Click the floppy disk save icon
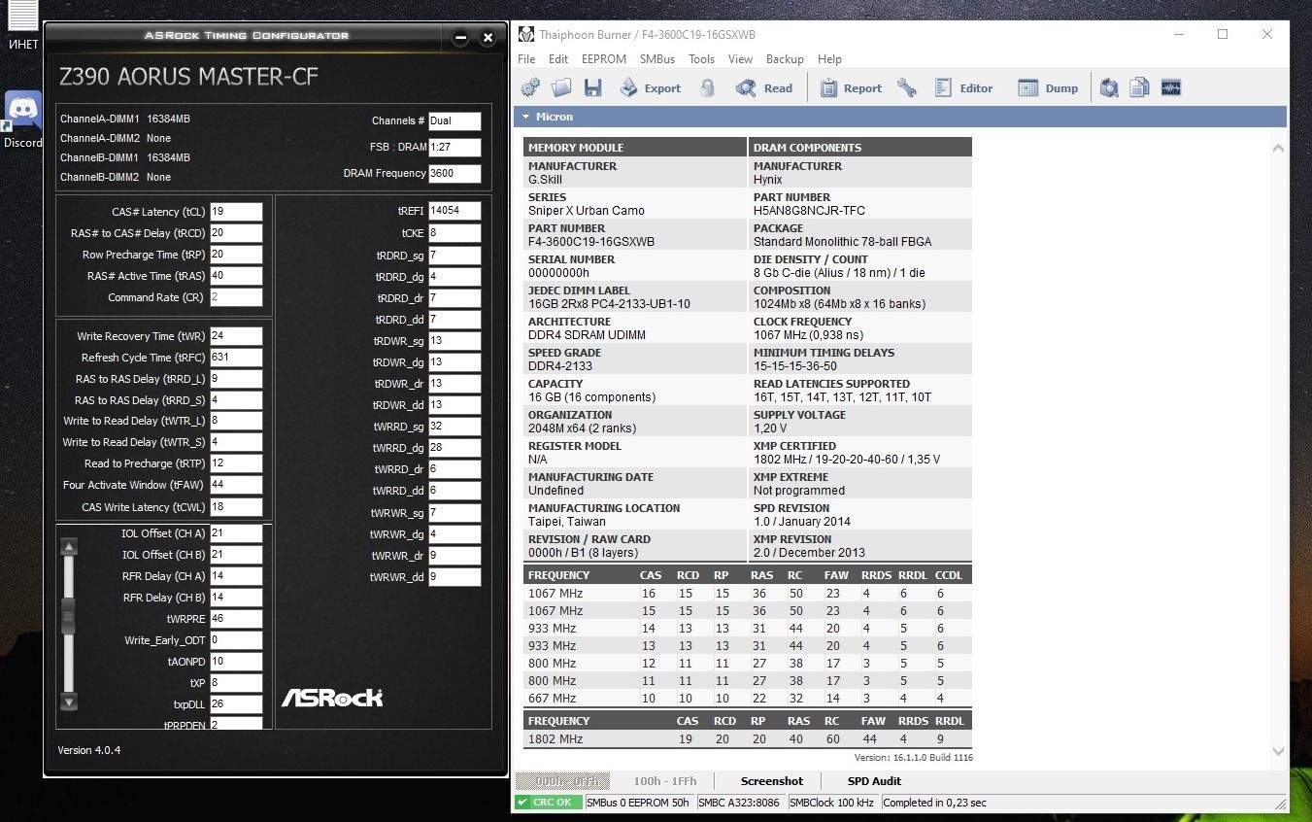 592,88
